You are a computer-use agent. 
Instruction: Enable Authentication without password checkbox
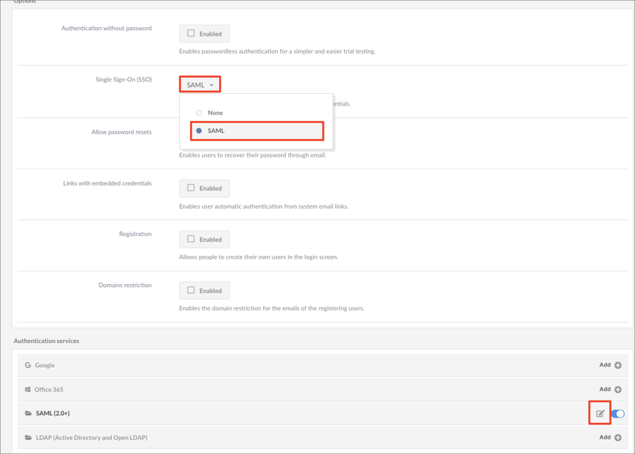pyautogui.click(x=191, y=33)
